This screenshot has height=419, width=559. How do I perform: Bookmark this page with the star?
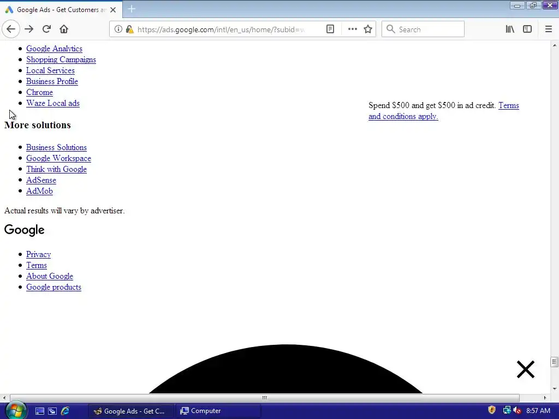[x=368, y=29]
